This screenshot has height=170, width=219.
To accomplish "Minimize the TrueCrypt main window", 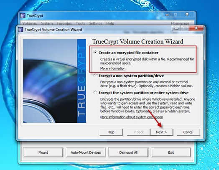I will pyautogui.click(x=167, y=14).
